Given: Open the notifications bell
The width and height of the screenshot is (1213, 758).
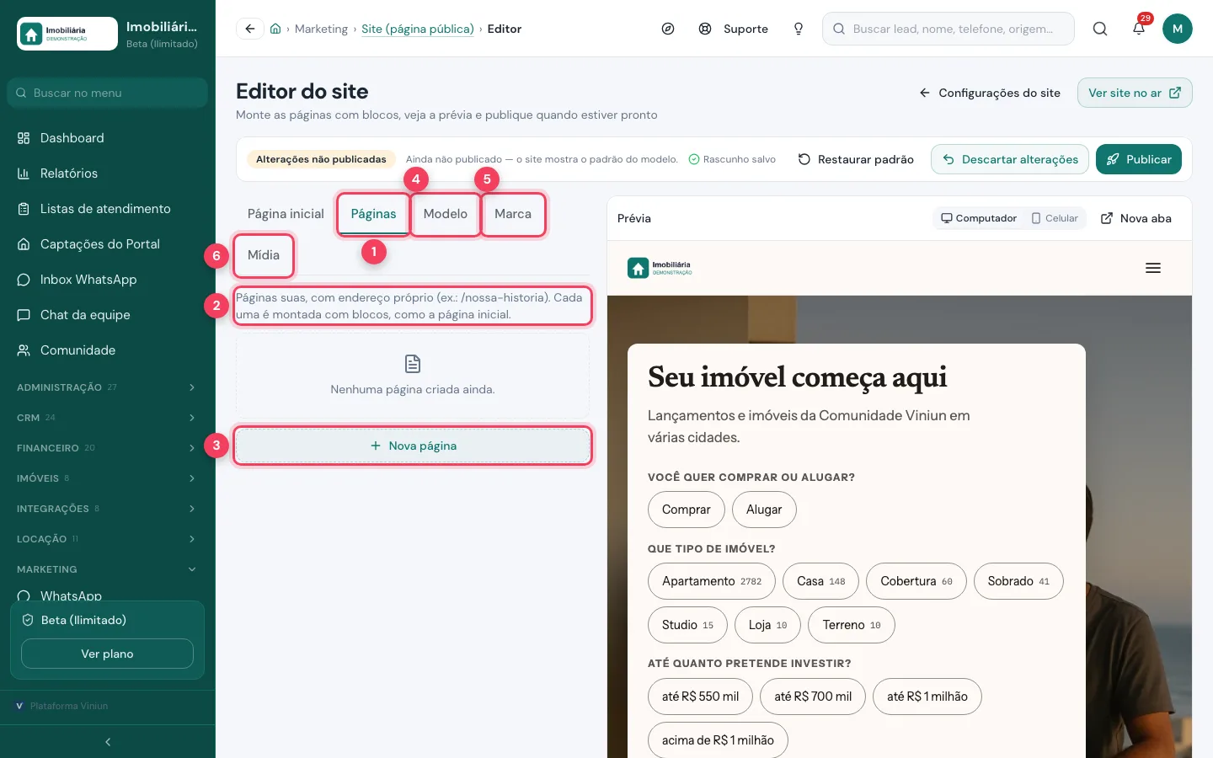Looking at the screenshot, I should pyautogui.click(x=1139, y=29).
